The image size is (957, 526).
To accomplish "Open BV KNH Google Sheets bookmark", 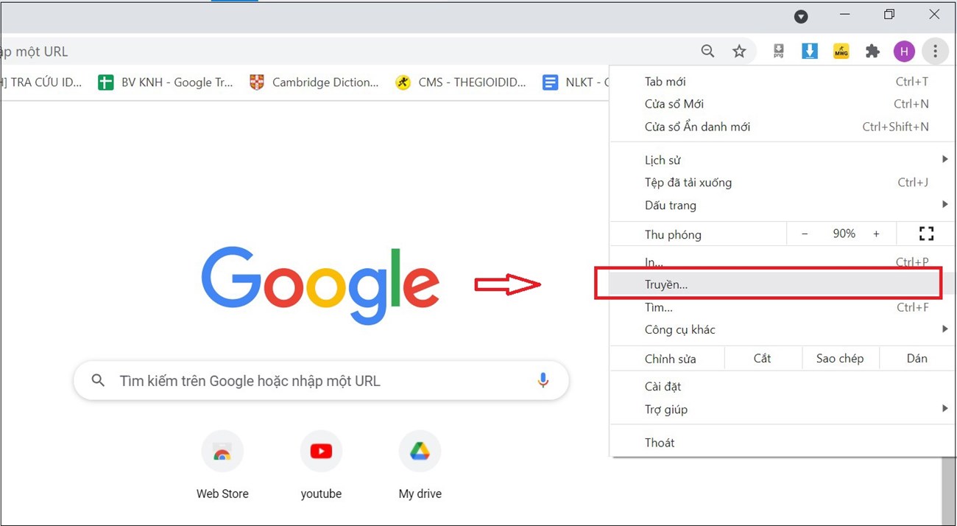I will [x=166, y=83].
